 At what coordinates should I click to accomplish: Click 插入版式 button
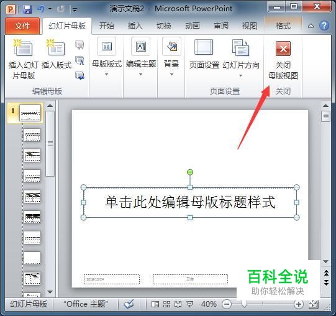(57, 54)
